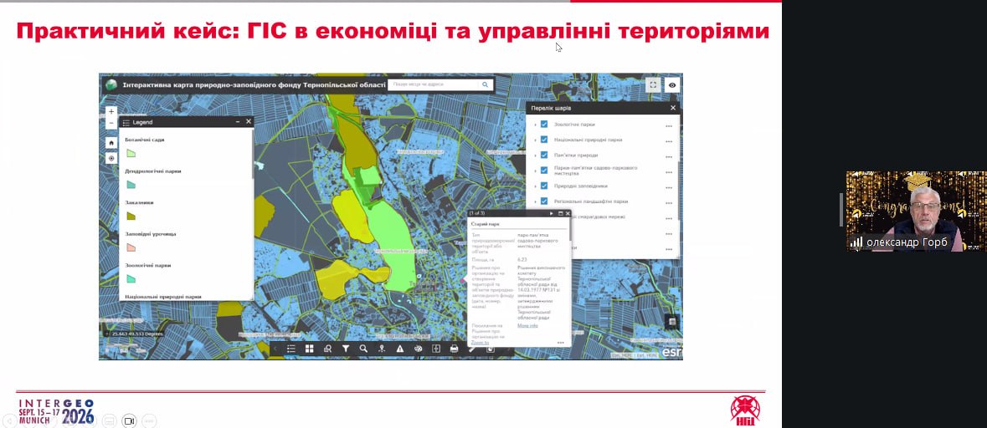
Task: Toggle full screen map view
Action: coord(653,84)
